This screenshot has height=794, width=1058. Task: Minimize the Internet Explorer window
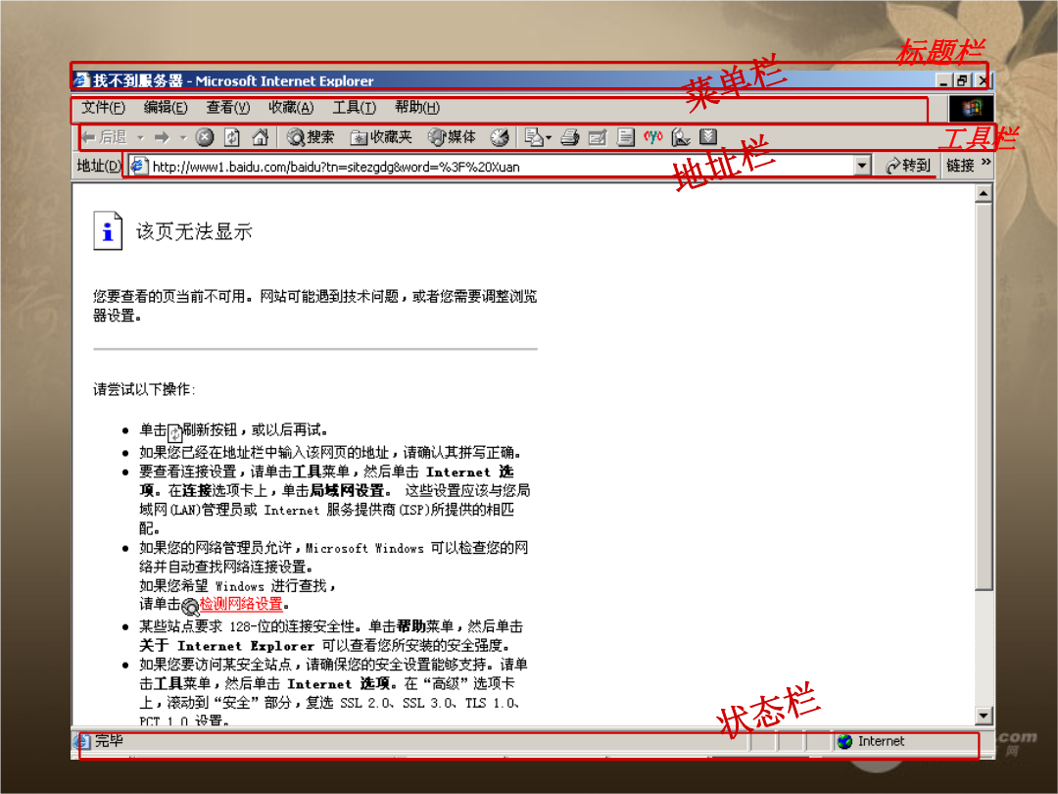(944, 81)
